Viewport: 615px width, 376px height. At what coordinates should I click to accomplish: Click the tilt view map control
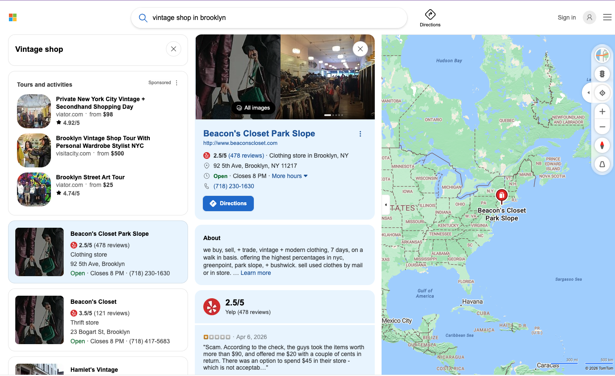coord(602,164)
